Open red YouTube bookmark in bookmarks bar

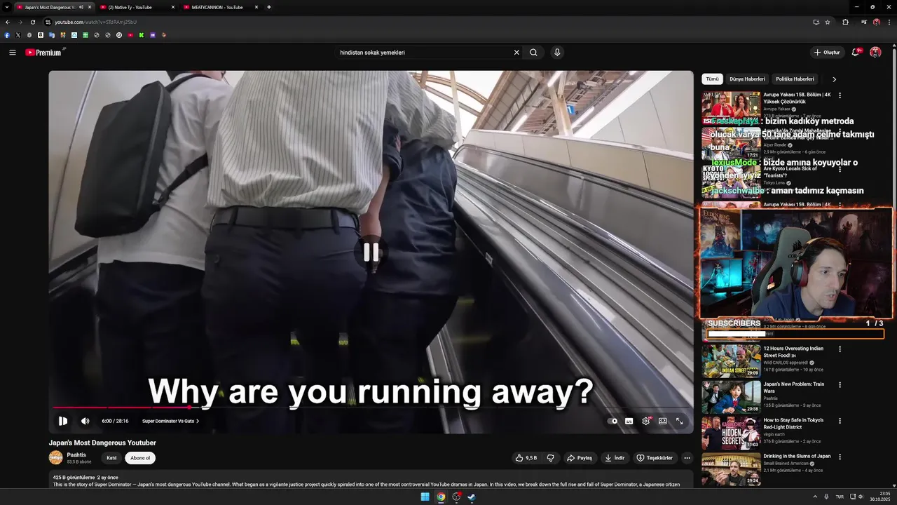130,35
